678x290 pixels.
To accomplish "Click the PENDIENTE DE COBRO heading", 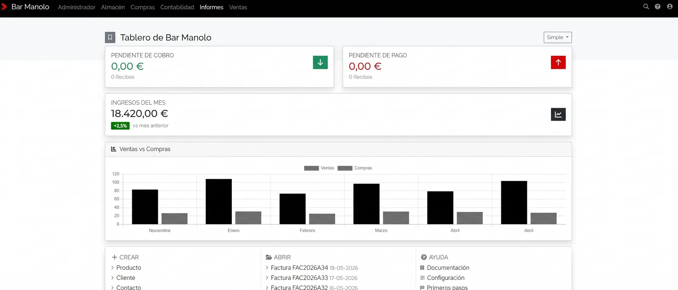I will [142, 55].
